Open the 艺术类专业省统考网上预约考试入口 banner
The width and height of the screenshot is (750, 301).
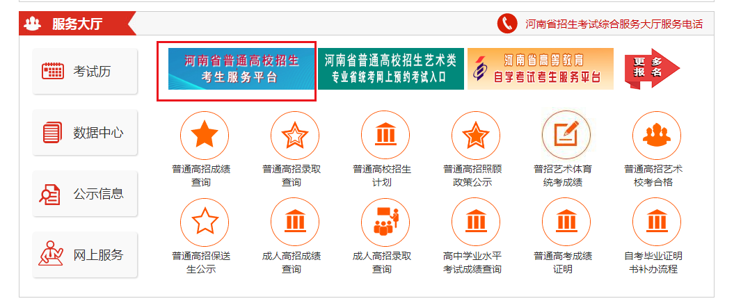390,69
